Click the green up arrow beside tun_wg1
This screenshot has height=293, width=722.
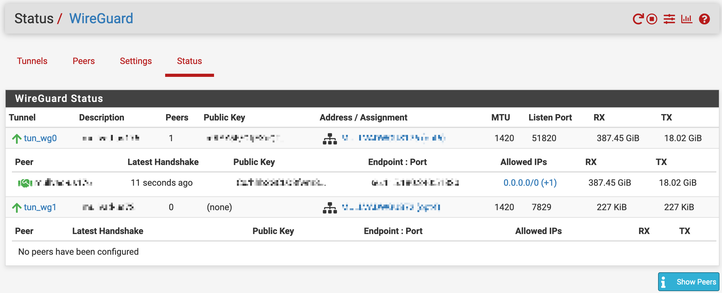17,207
